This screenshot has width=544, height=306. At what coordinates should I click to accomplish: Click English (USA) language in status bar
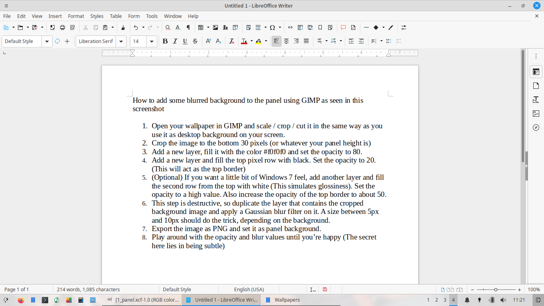(249, 290)
